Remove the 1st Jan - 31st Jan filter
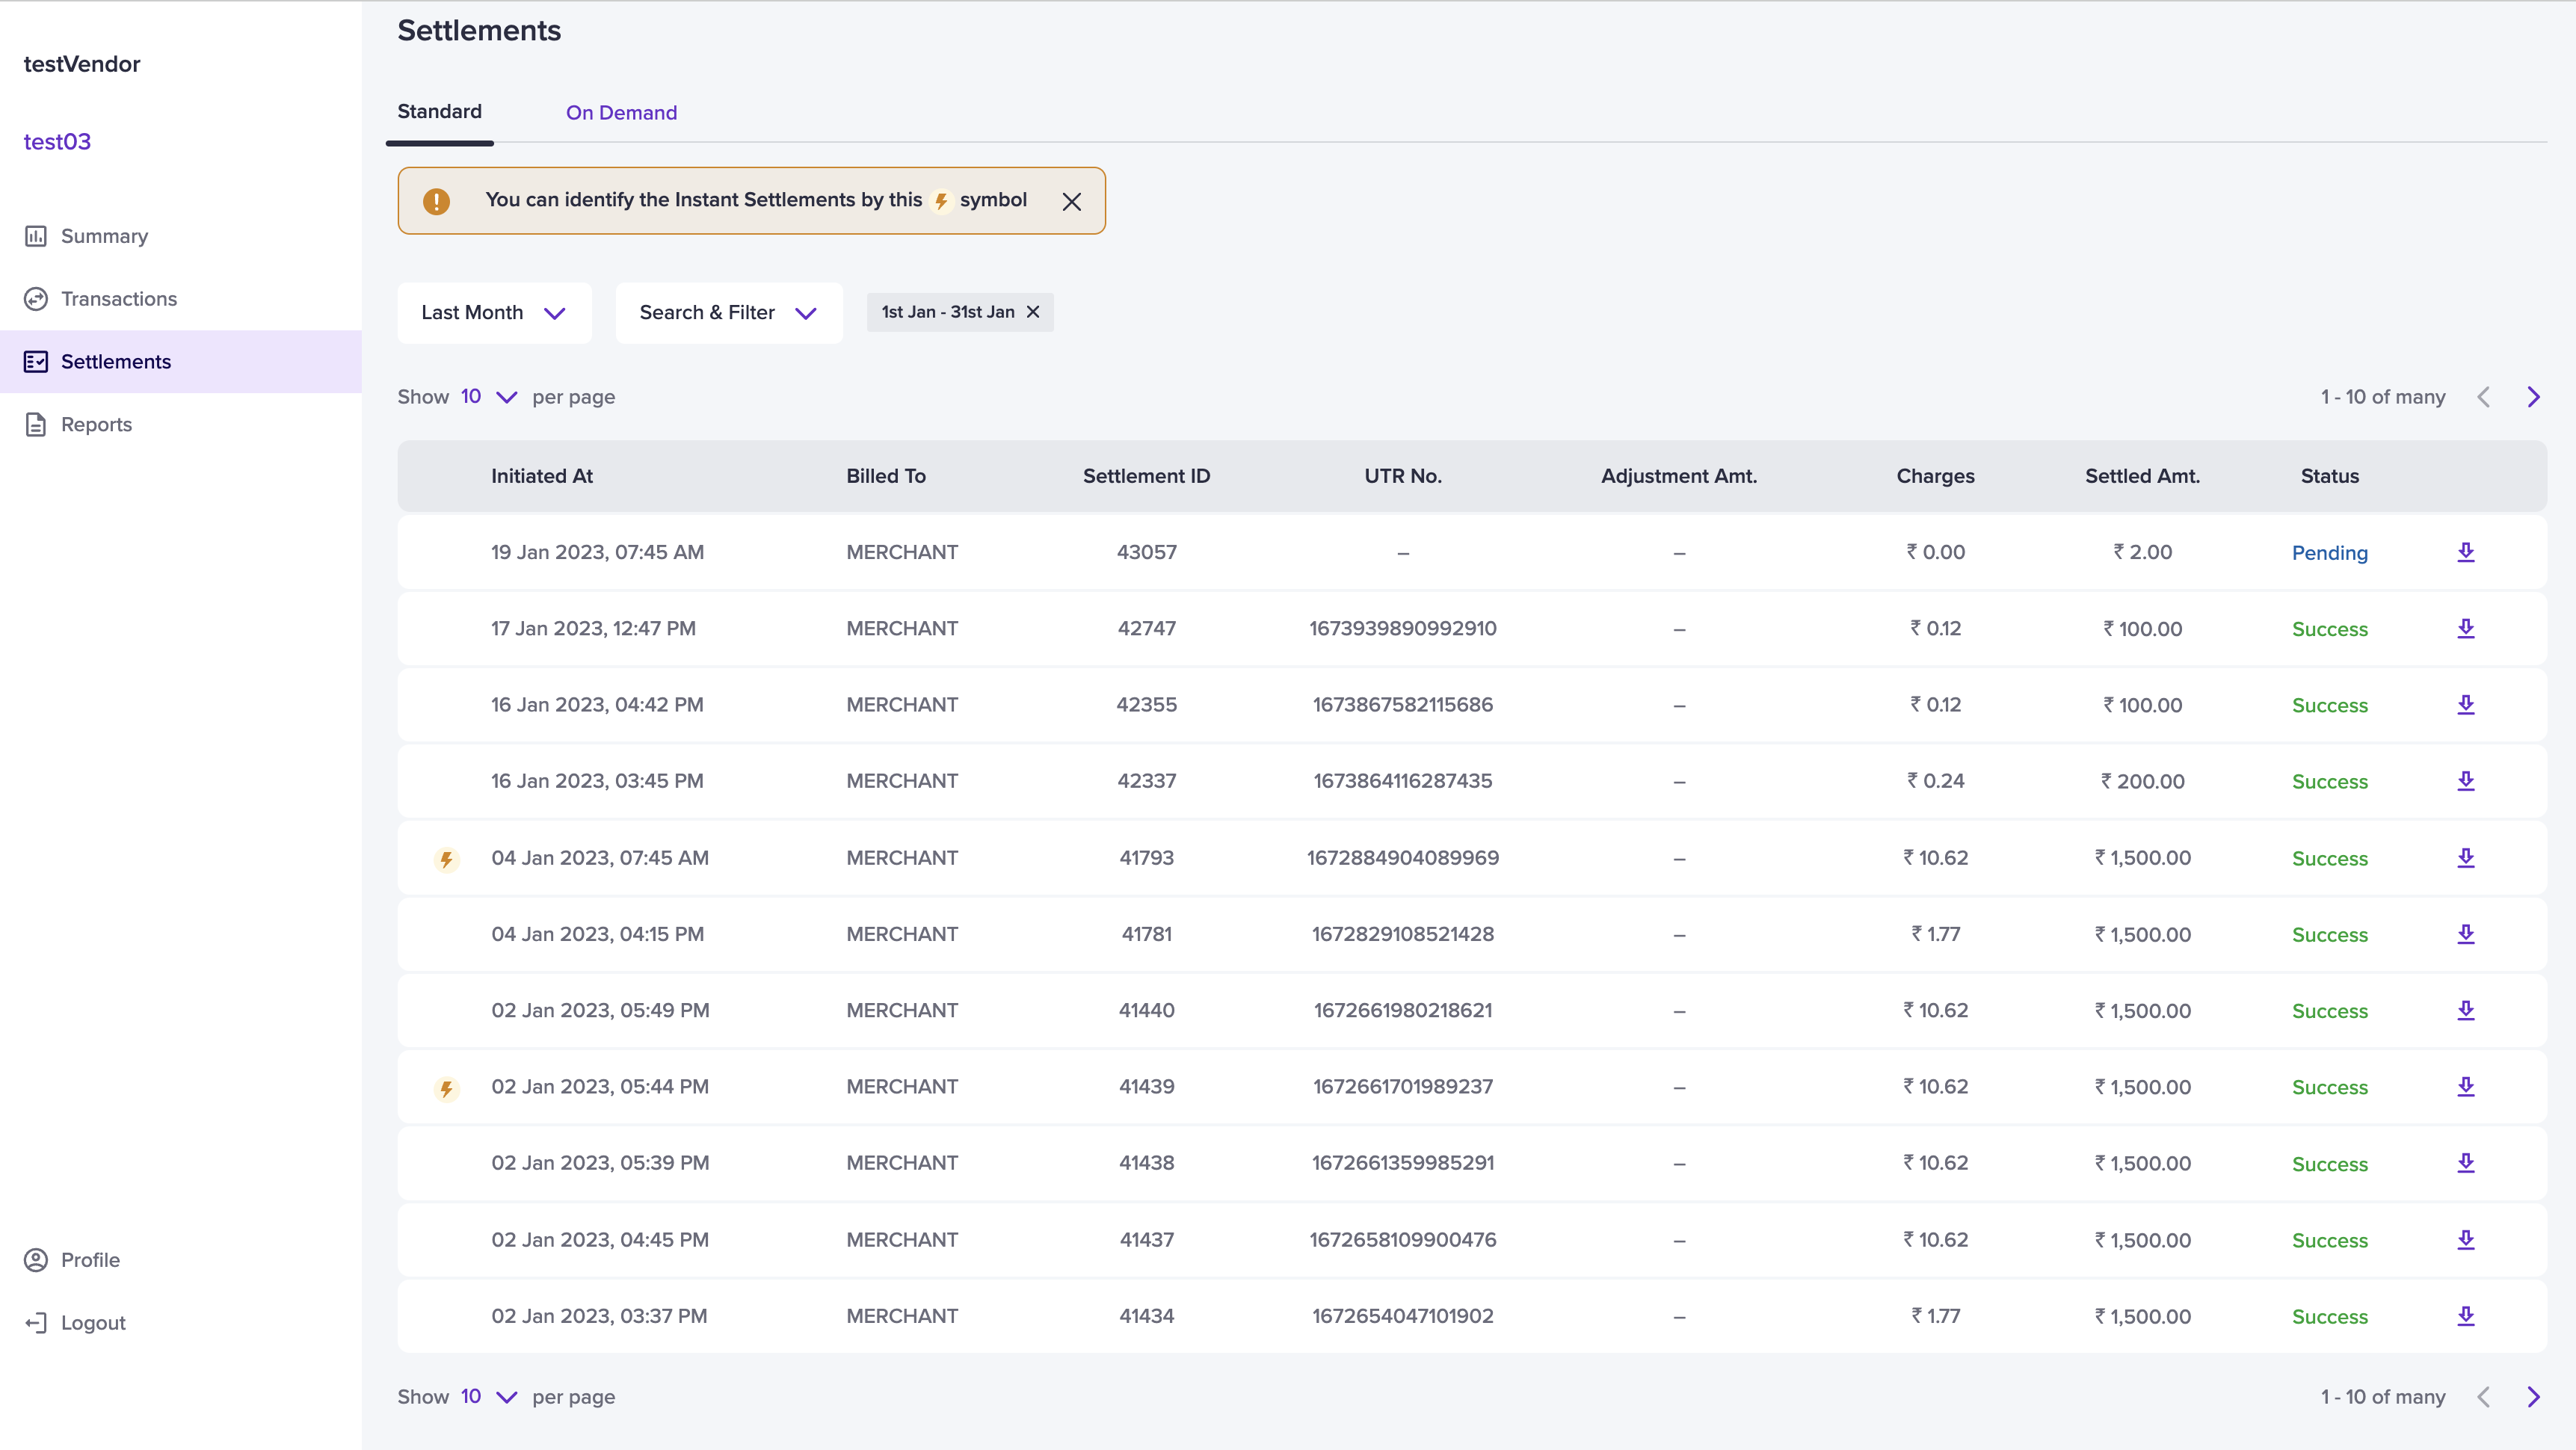 pyautogui.click(x=1033, y=312)
